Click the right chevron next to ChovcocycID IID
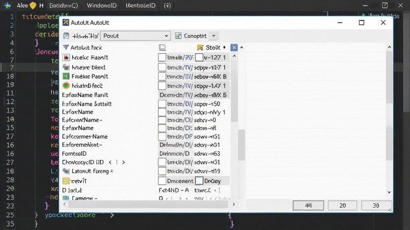Screen dimensions: 410x230 123,162
